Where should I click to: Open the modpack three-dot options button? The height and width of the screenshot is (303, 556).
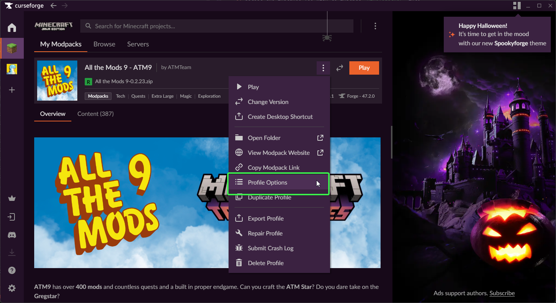click(323, 68)
